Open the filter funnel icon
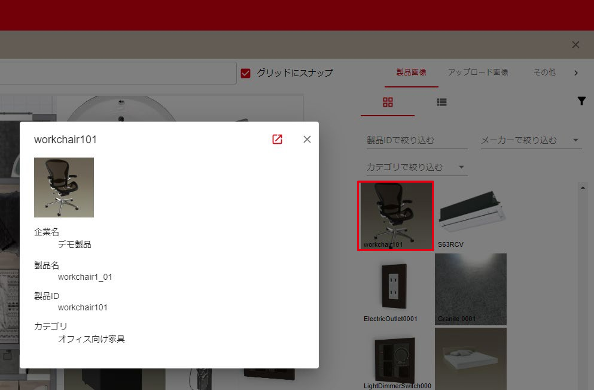The width and height of the screenshot is (594, 390). pyautogui.click(x=581, y=101)
